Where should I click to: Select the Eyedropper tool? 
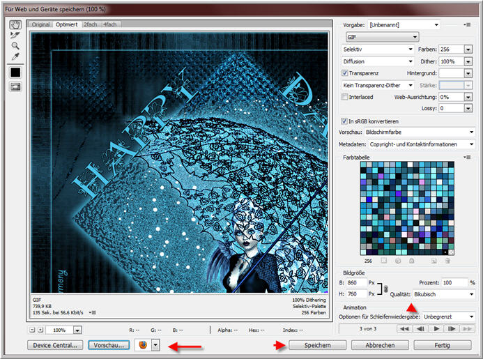(15, 56)
